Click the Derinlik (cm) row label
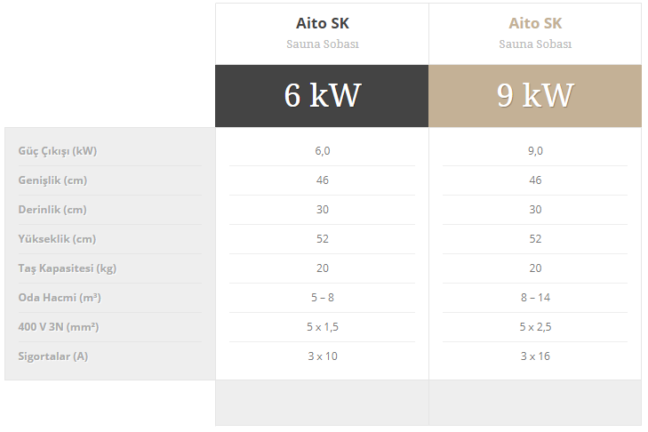The image size is (648, 432). (52, 210)
